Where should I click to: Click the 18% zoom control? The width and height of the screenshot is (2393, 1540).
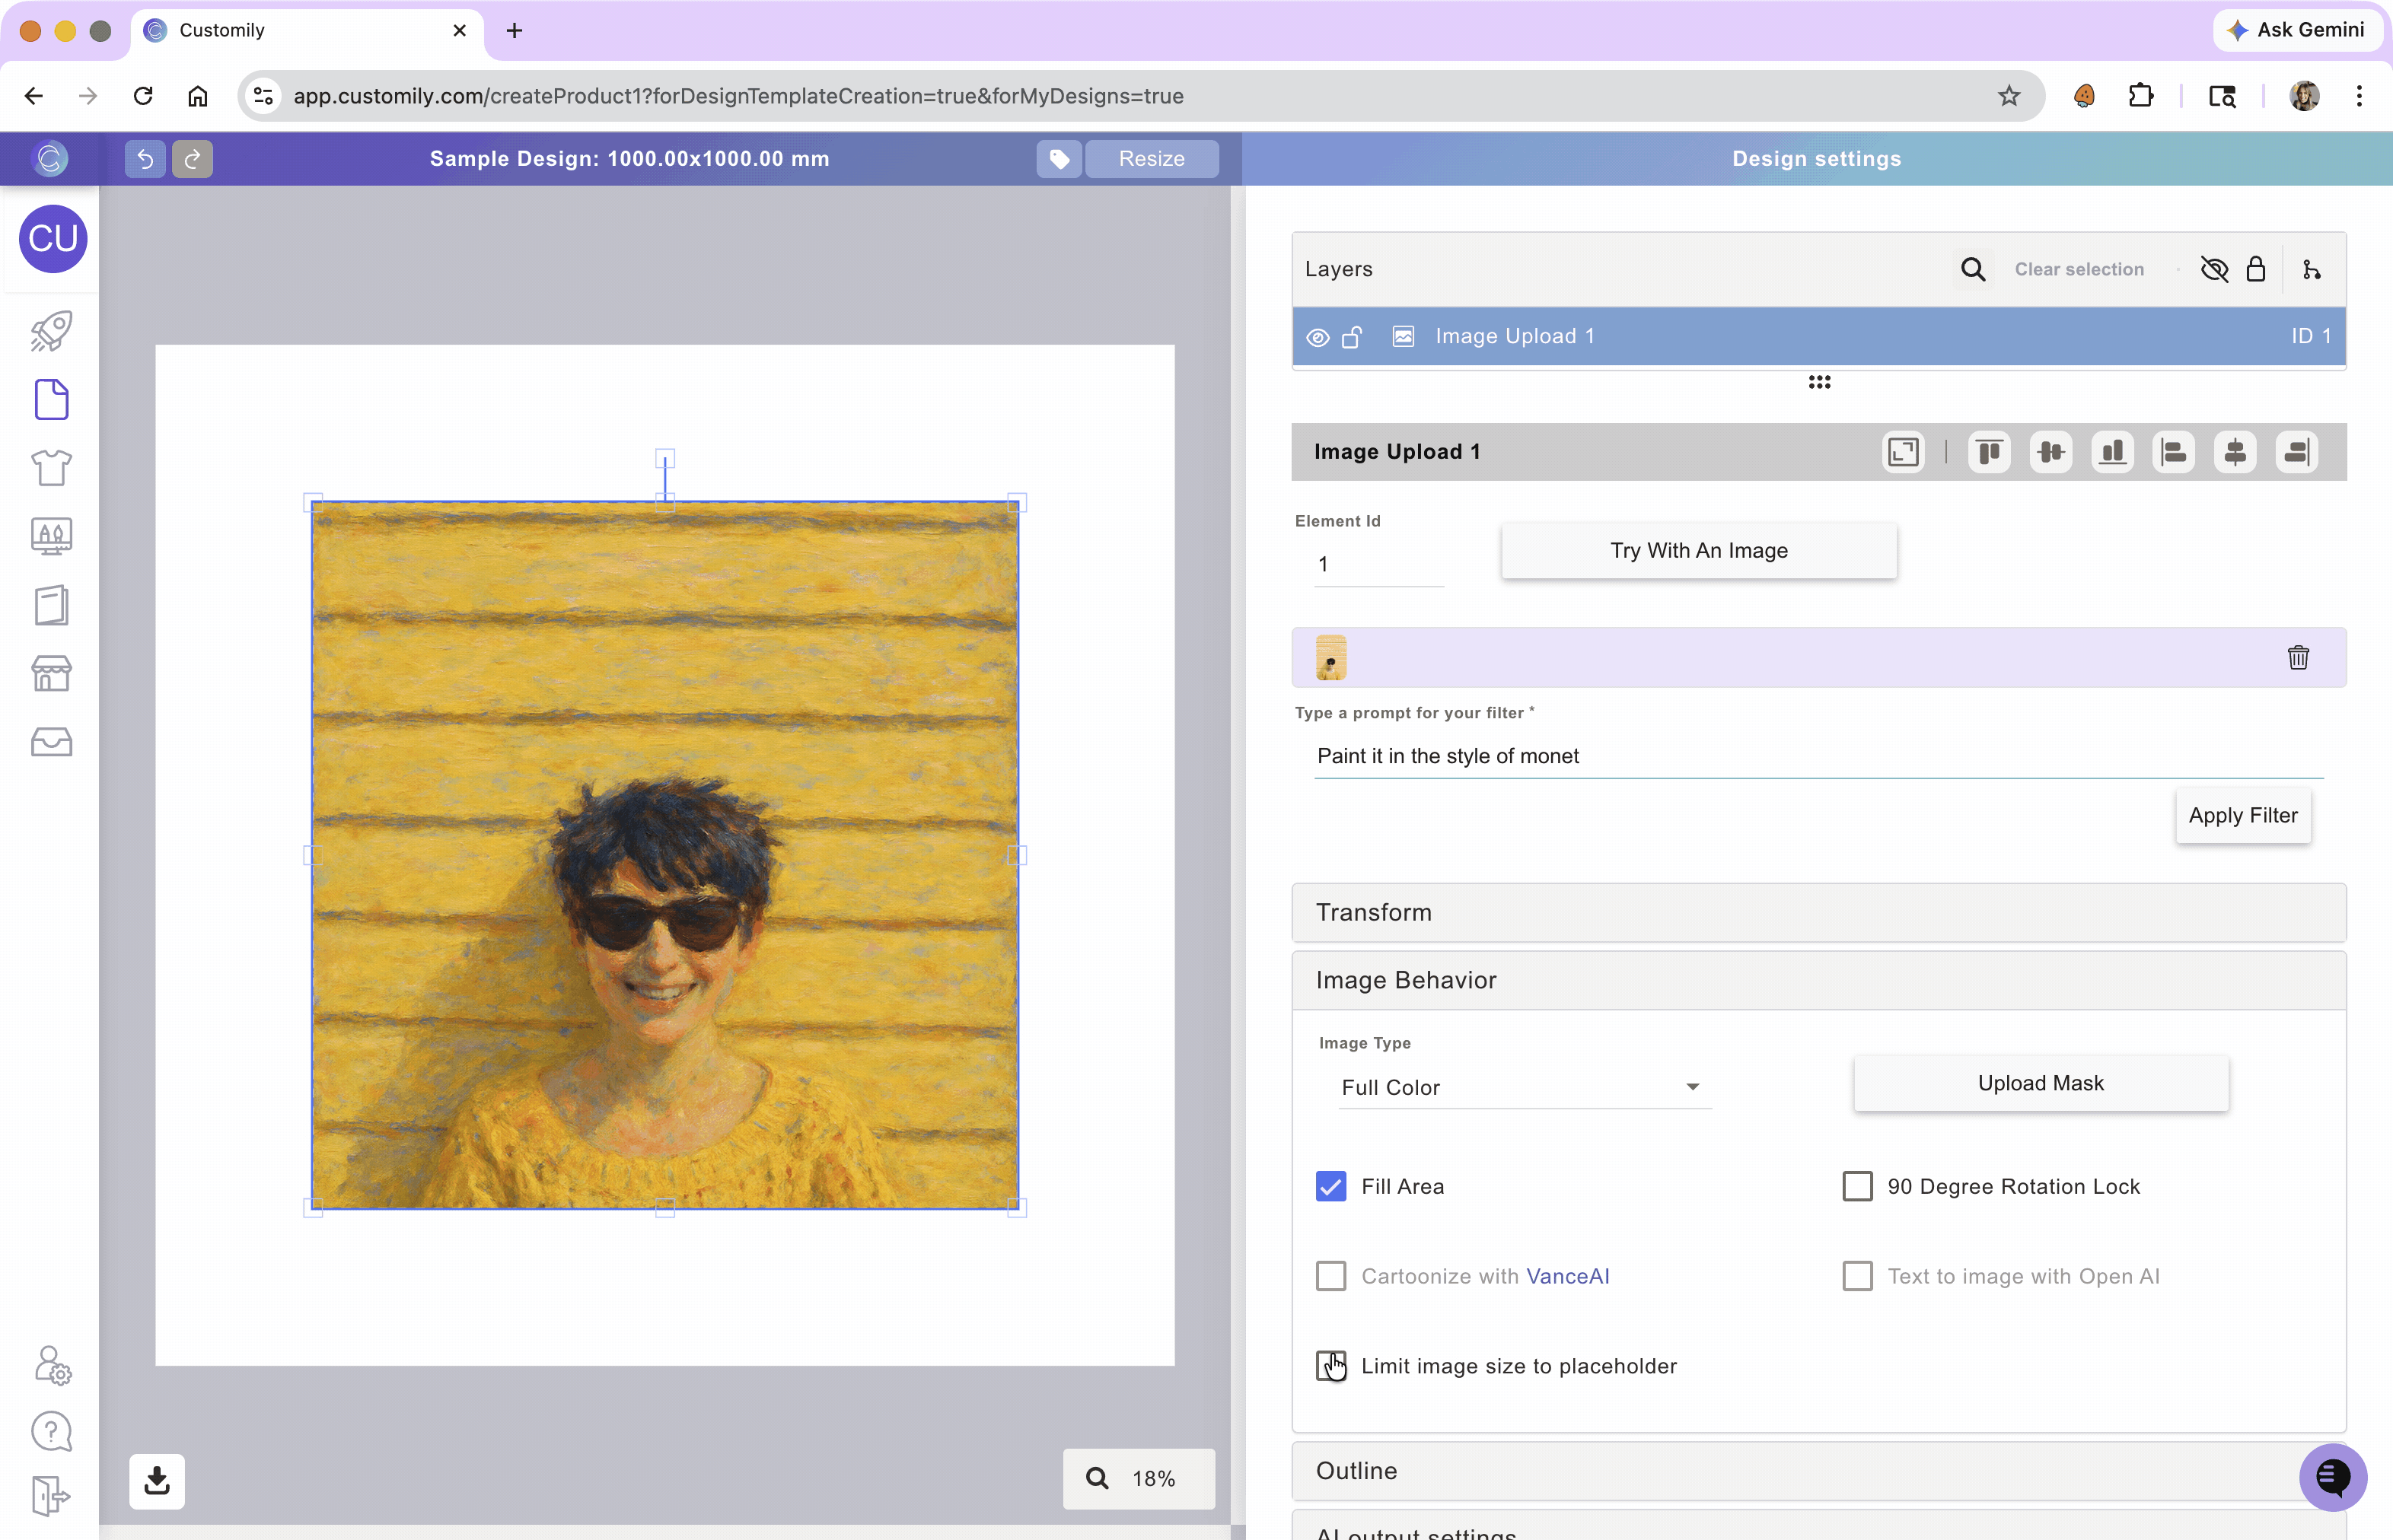point(1139,1479)
